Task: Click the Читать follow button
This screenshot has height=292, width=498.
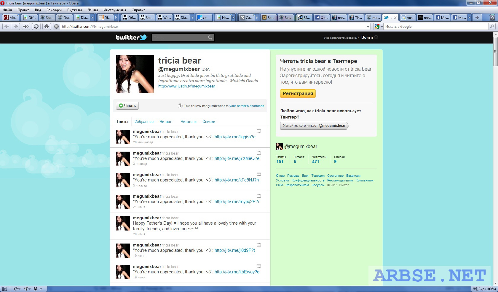Action: 127,106
